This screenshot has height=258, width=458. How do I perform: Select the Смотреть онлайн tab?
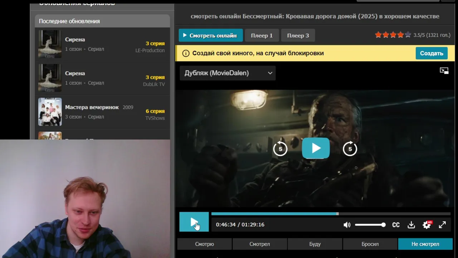[211, 35]
